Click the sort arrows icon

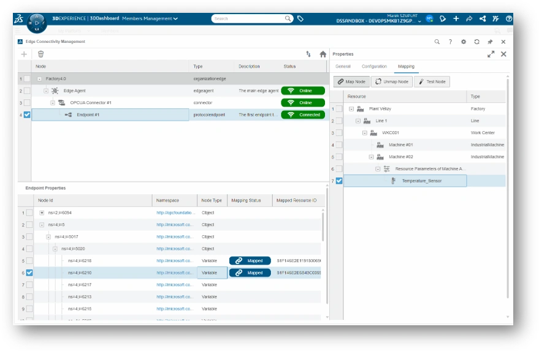[308, 54]
